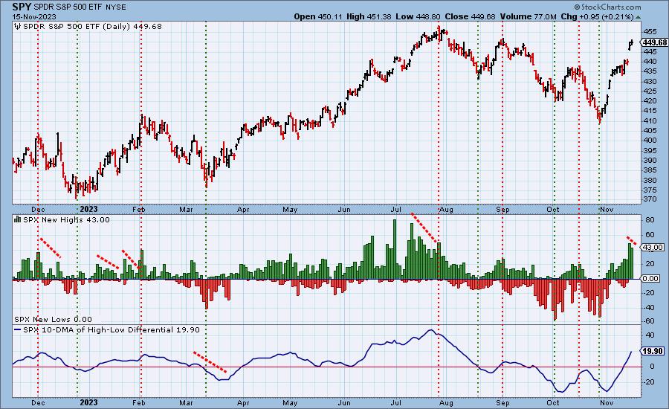The height and width of the screenshot is (409, 669).
Task: Click Dec label under the price panel
Action: (x=39, y=210)
